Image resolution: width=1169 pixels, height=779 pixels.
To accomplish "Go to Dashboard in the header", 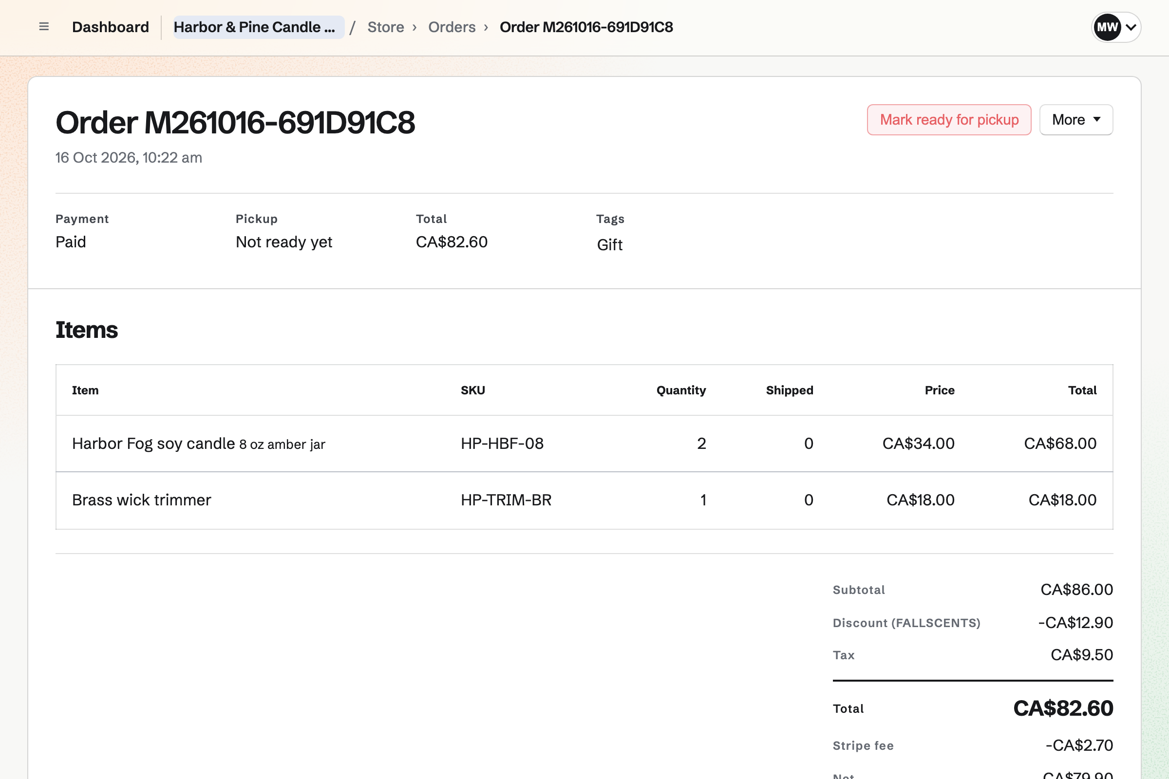I will coord(111,27).
